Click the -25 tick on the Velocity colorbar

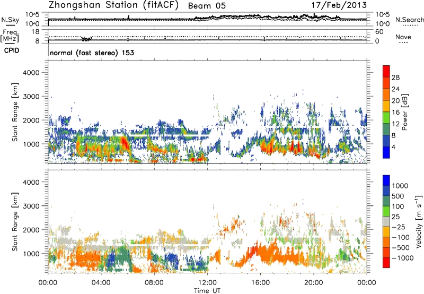tap(399, 227)
